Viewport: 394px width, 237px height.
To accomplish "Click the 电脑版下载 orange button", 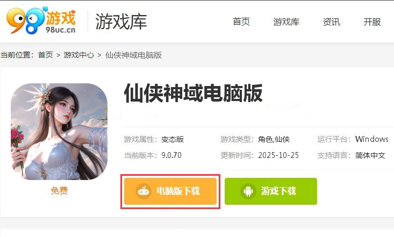I will 170,191.
